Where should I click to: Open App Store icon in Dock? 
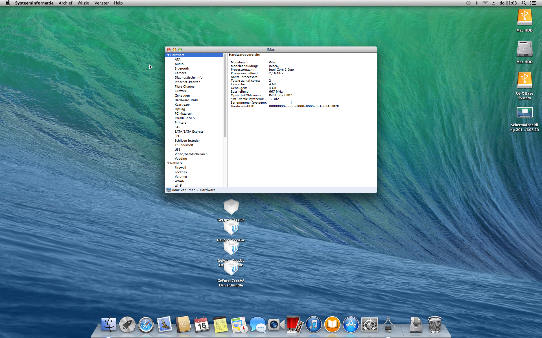click(351, 325)
